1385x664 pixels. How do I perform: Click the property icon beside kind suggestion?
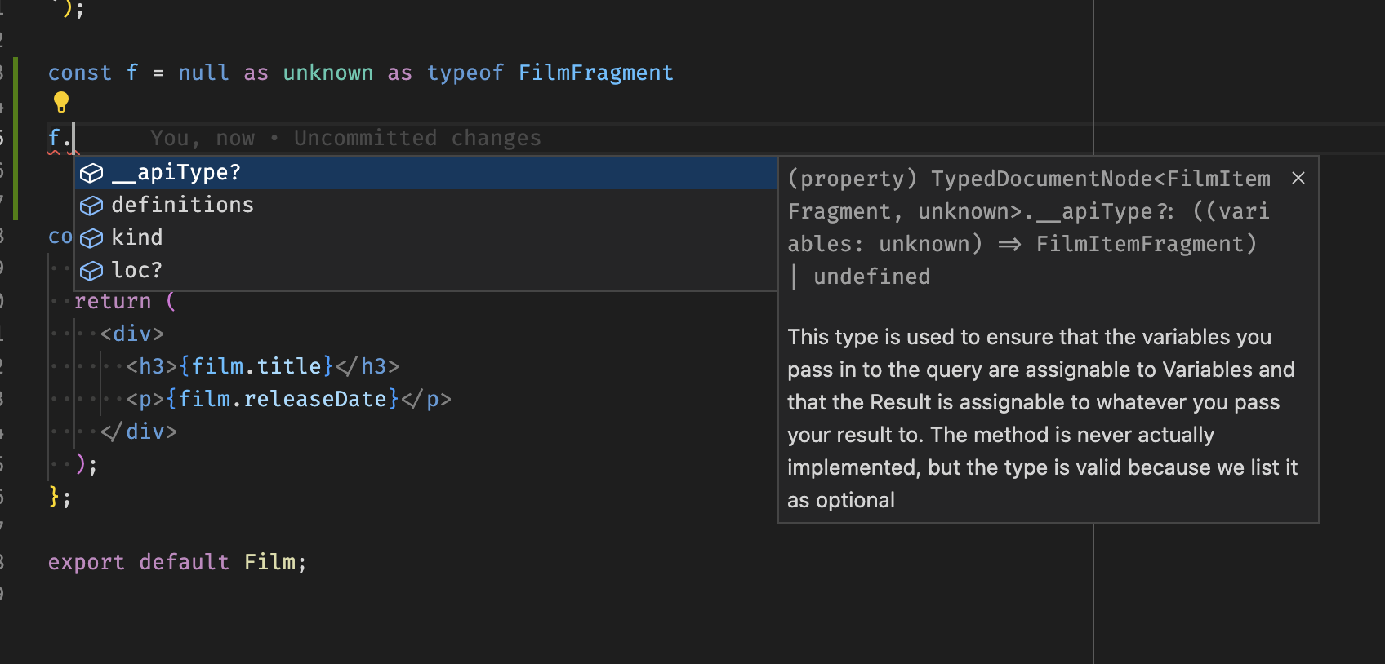(x=91, y=238)
